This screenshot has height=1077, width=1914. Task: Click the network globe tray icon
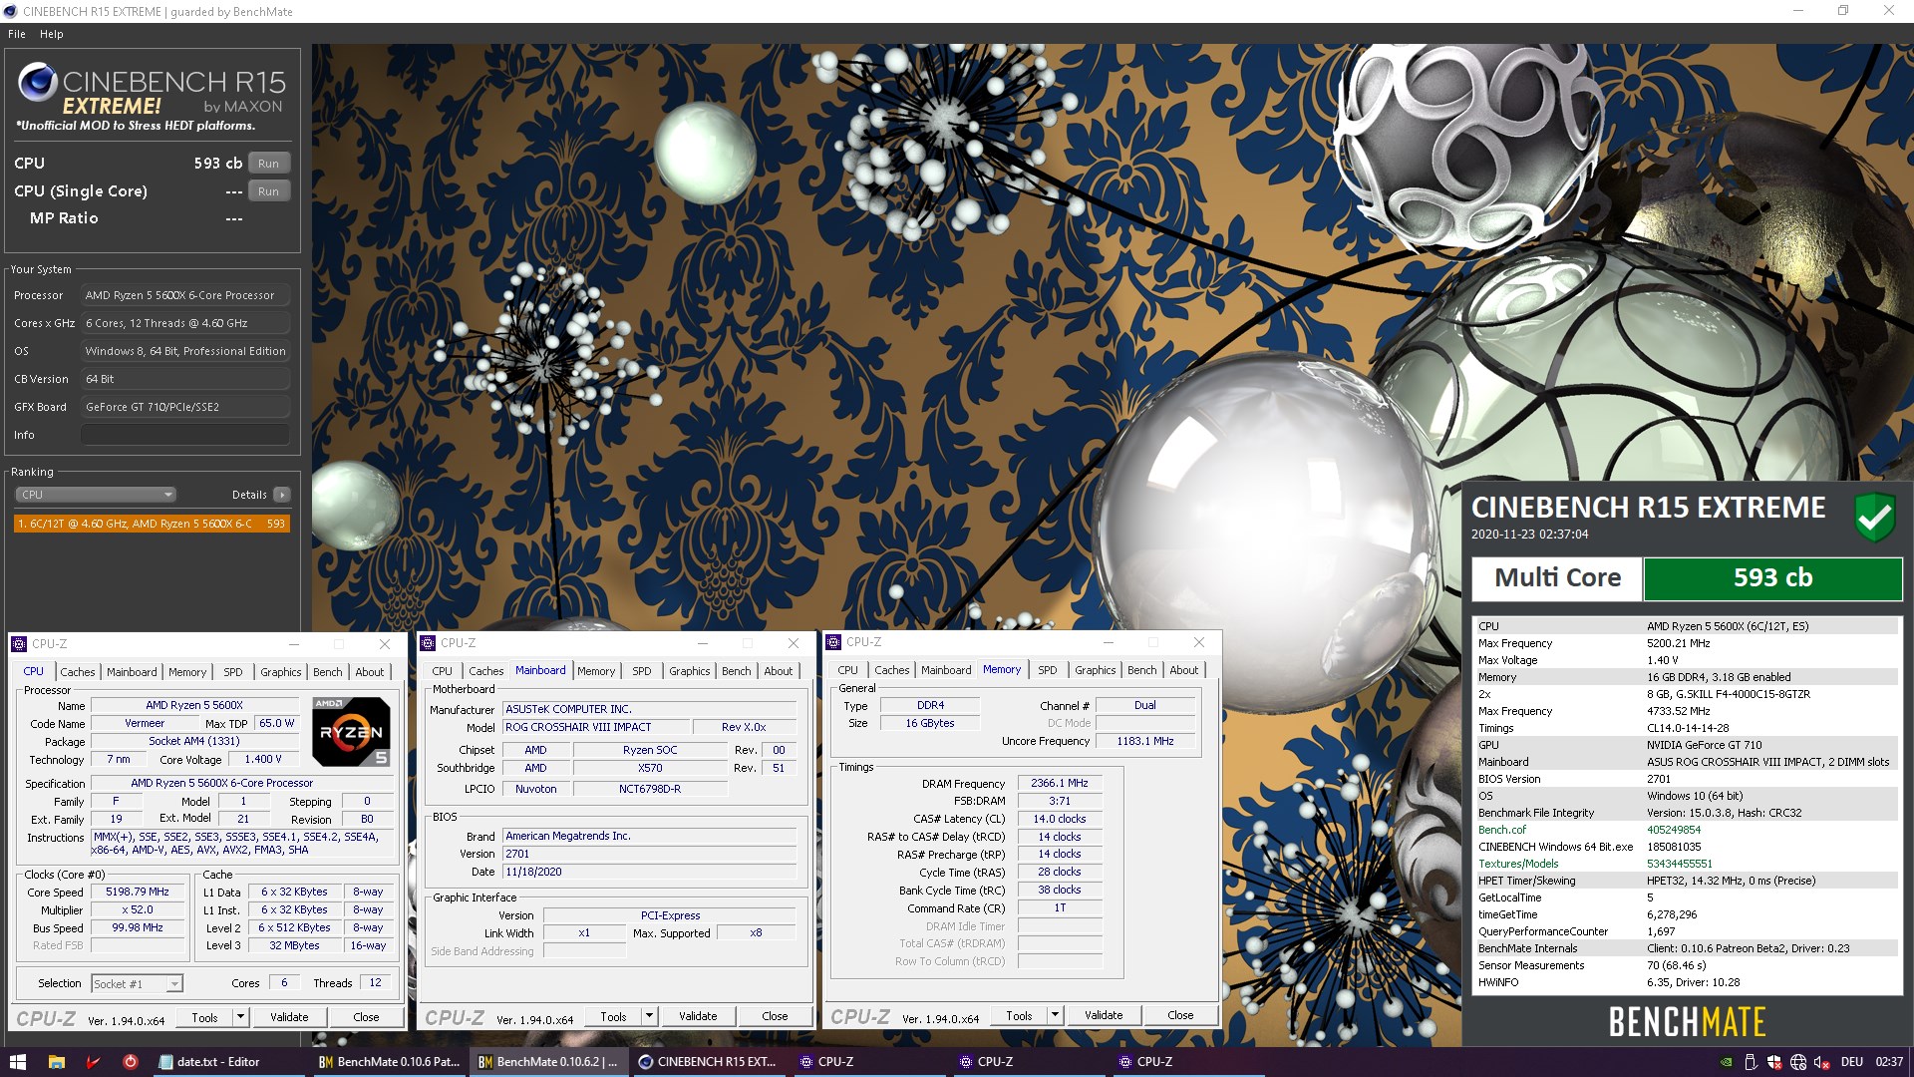pyautogui.click(x=1798, y=1062)
